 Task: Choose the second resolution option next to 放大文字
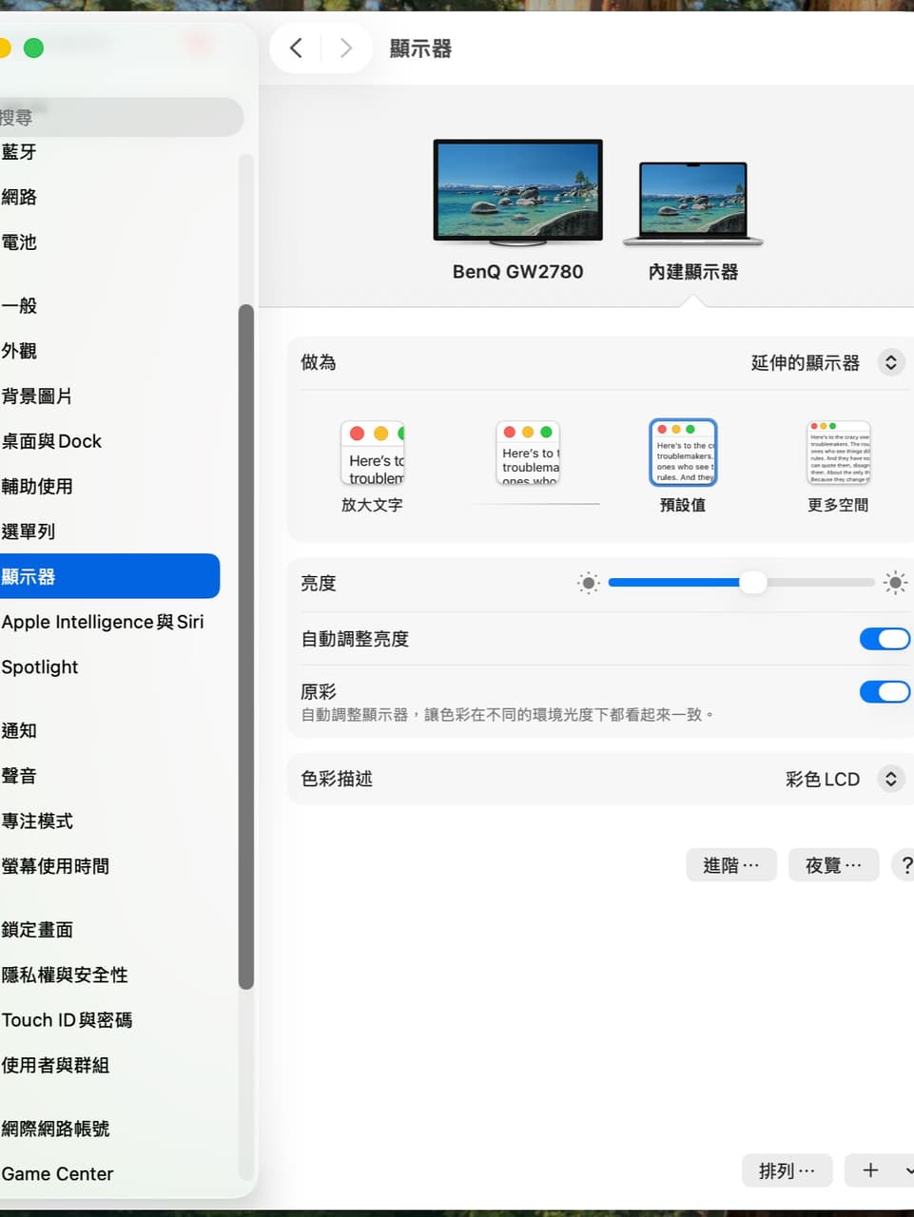(x=528, y=454)
